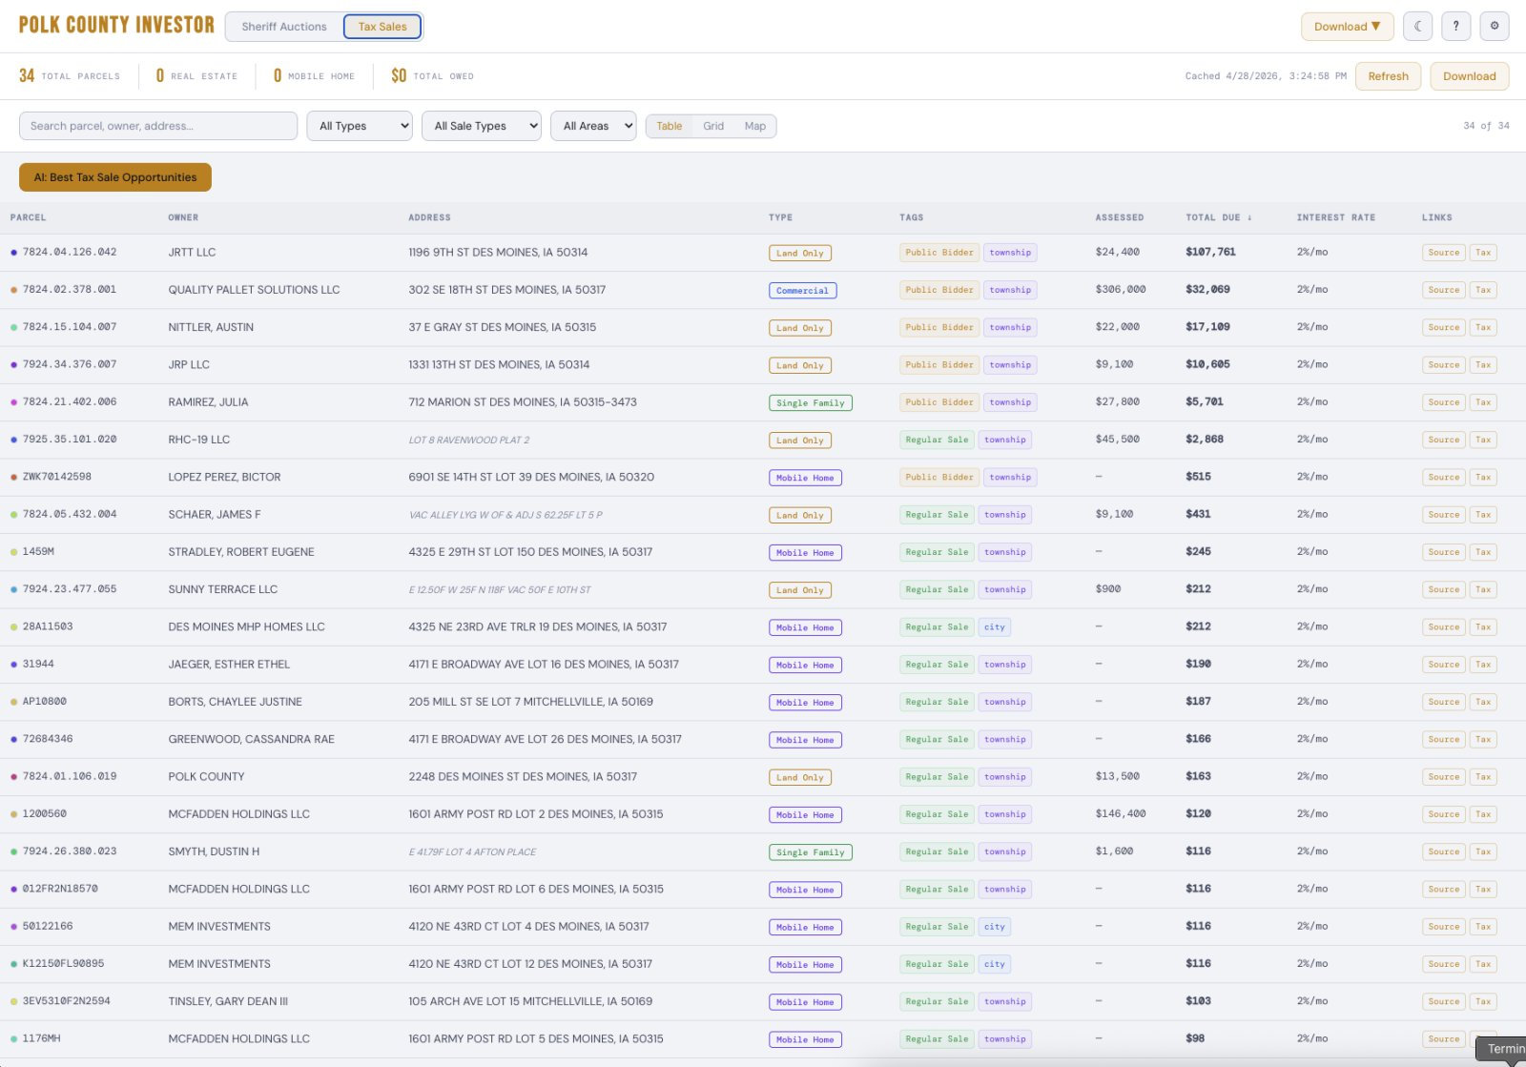Click Single Family badge in Ramirez row

(x=811, y=403)
